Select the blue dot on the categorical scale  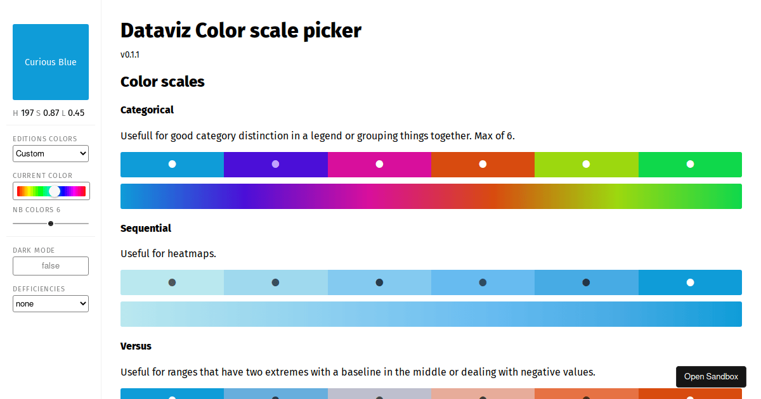[x=171, y=164]
